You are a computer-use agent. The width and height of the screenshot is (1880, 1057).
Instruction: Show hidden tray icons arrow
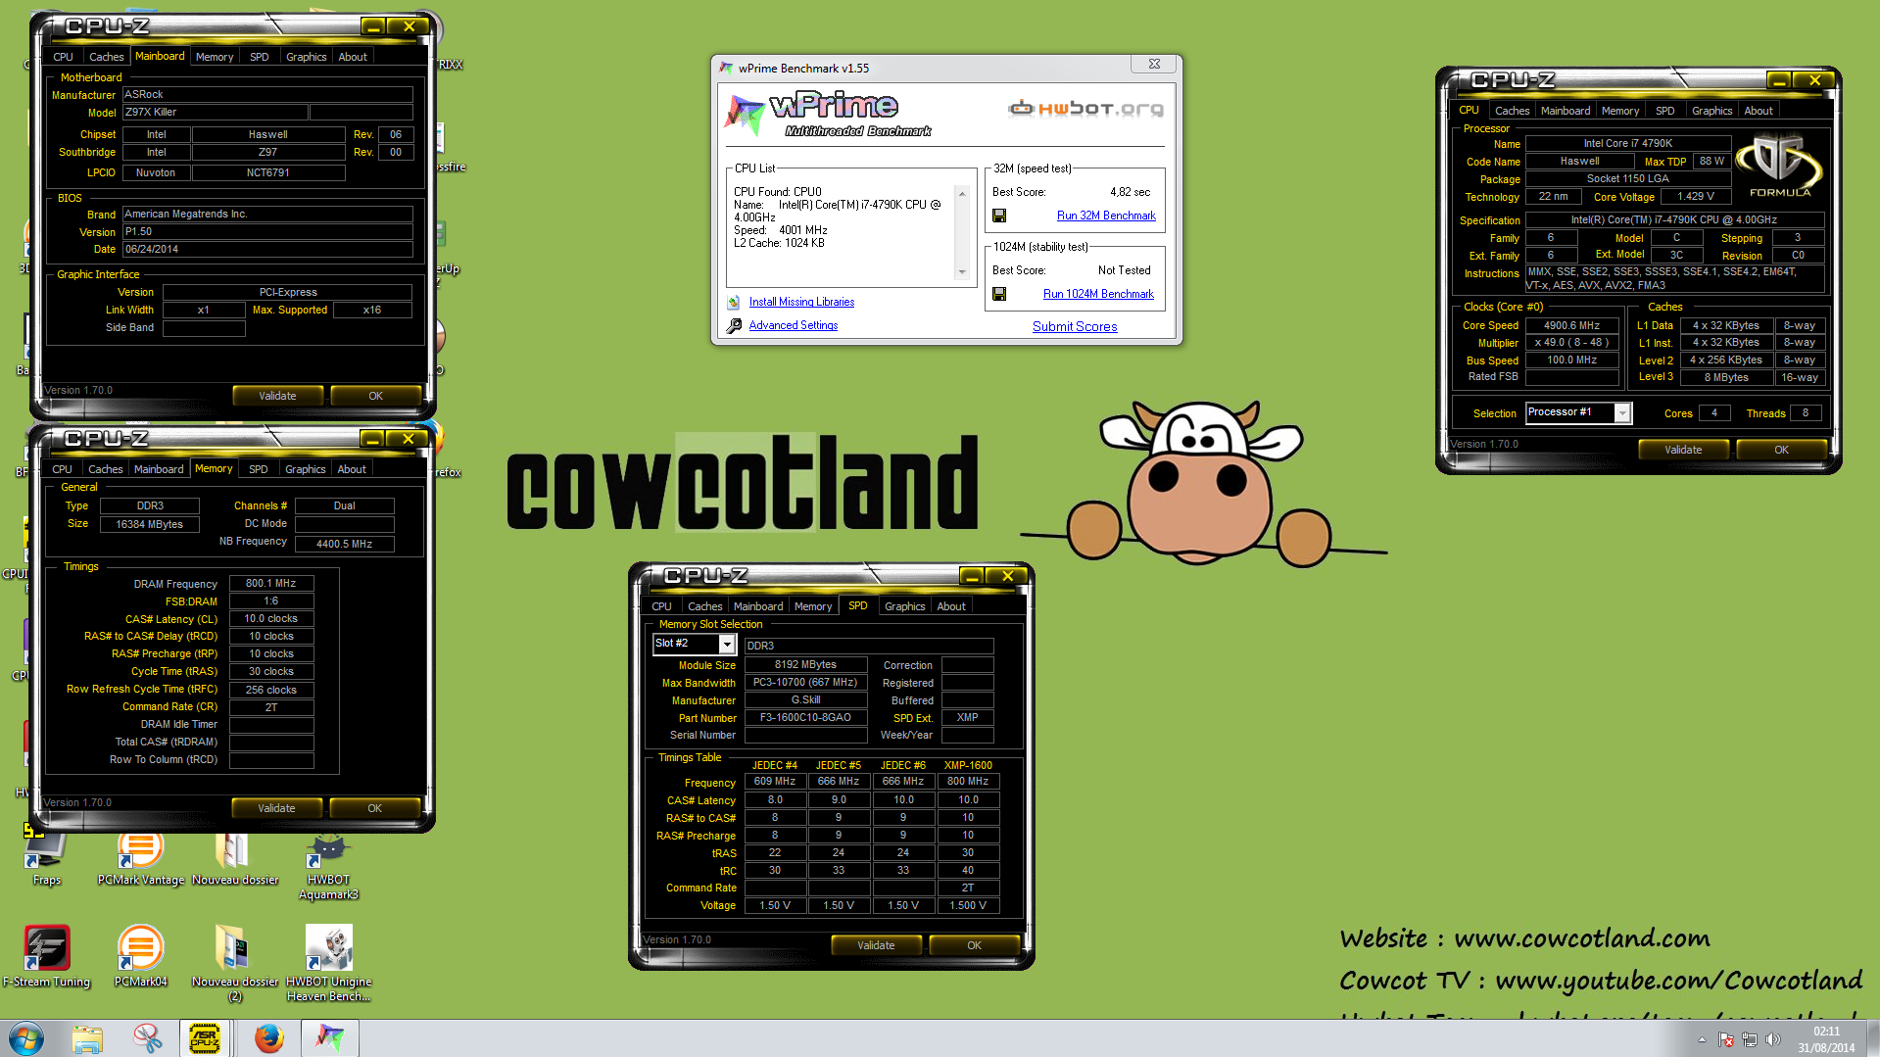pos(1702,1039)
